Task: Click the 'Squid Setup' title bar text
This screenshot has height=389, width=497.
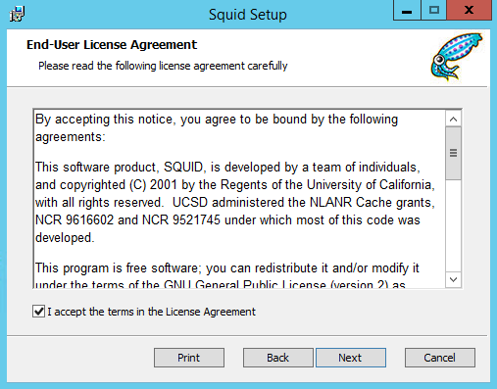Action: point(248,15)
